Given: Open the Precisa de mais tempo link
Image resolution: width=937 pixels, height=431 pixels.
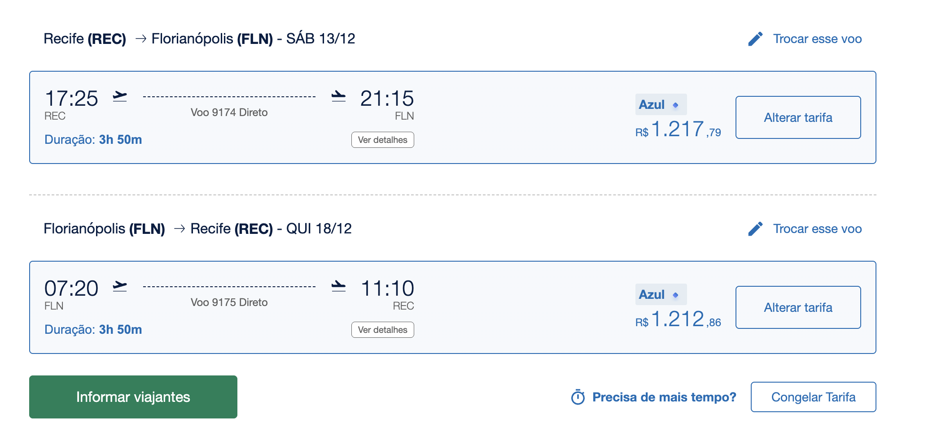Looking at the screenshot, I should [x=664, y=397].
